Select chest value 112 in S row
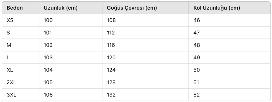Image resolution: width=272 pixels, height=102 pixels. point(111,33)
